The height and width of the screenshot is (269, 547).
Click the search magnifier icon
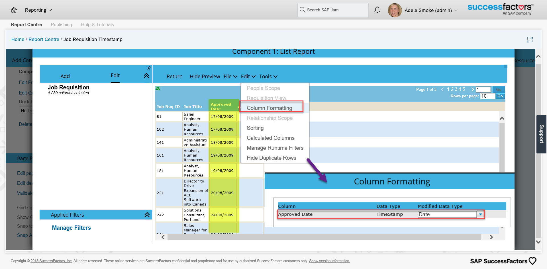coord(302,10)
